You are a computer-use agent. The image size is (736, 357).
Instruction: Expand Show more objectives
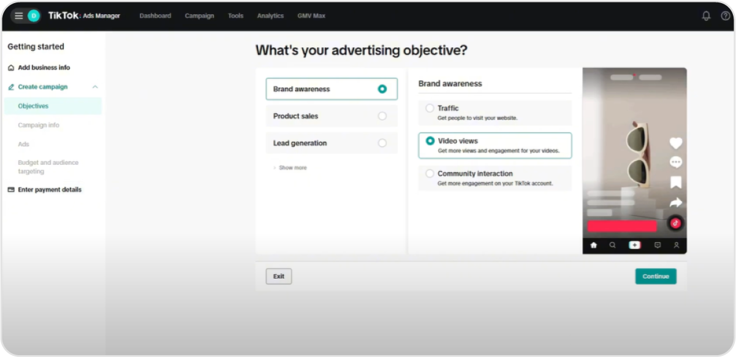click(292, 168)
